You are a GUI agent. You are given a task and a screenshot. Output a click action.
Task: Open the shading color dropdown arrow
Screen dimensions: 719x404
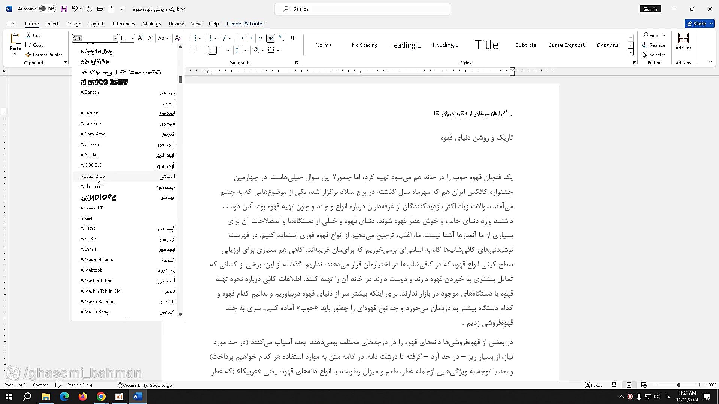263,50
